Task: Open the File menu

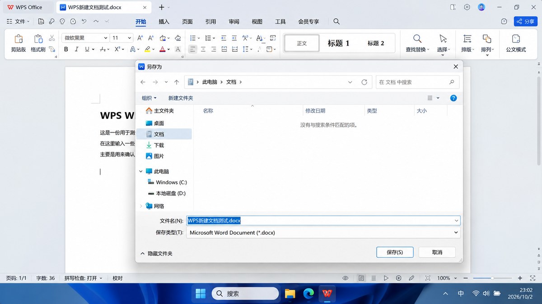Action: click(x=18, y=21)
